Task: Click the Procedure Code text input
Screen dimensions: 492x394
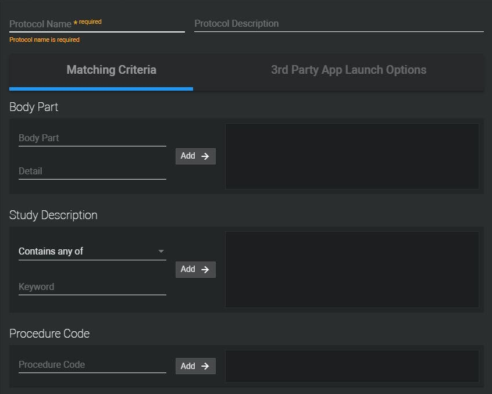Action: click(x=92, y=365)
